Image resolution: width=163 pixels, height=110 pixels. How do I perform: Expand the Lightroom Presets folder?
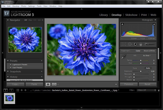tap(11, 65)
